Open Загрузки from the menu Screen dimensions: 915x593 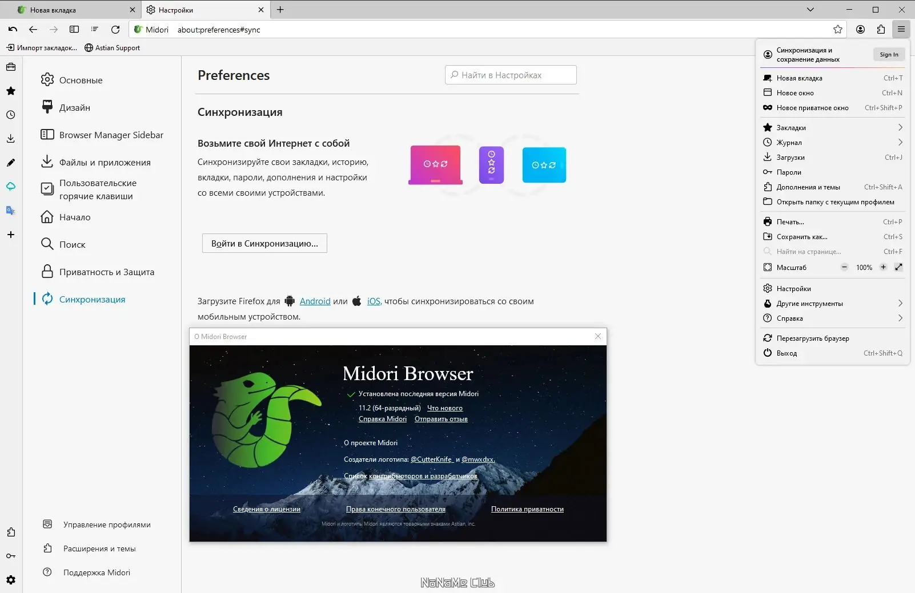833,158
